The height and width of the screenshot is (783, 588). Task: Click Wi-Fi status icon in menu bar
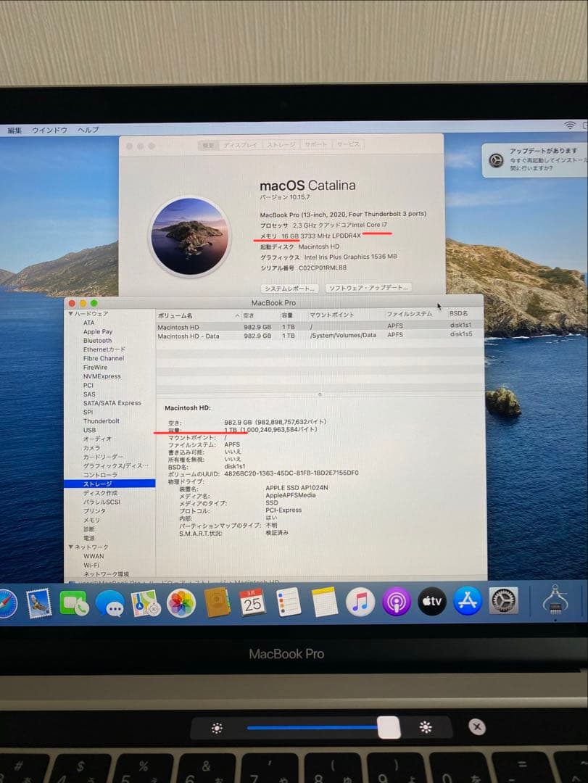click(570, 125)
